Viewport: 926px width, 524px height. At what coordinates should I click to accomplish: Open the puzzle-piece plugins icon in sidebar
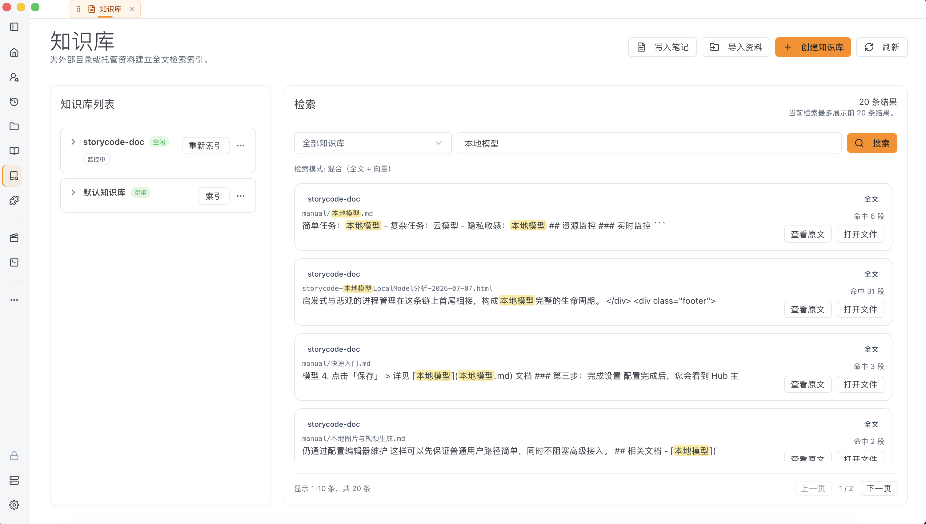(14, 200)
